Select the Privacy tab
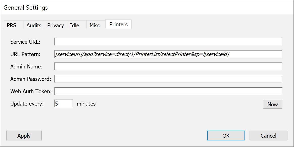 coord(56,25)
